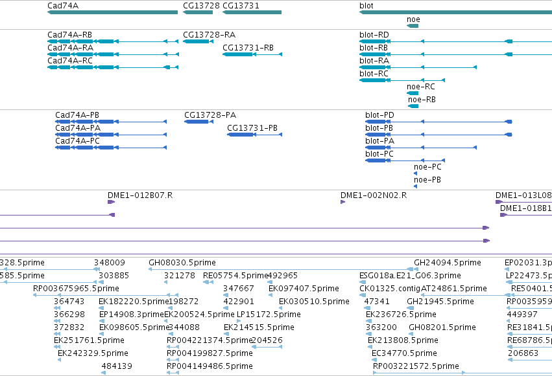Click the Cad74A-PB protein label

click(77, 115)
